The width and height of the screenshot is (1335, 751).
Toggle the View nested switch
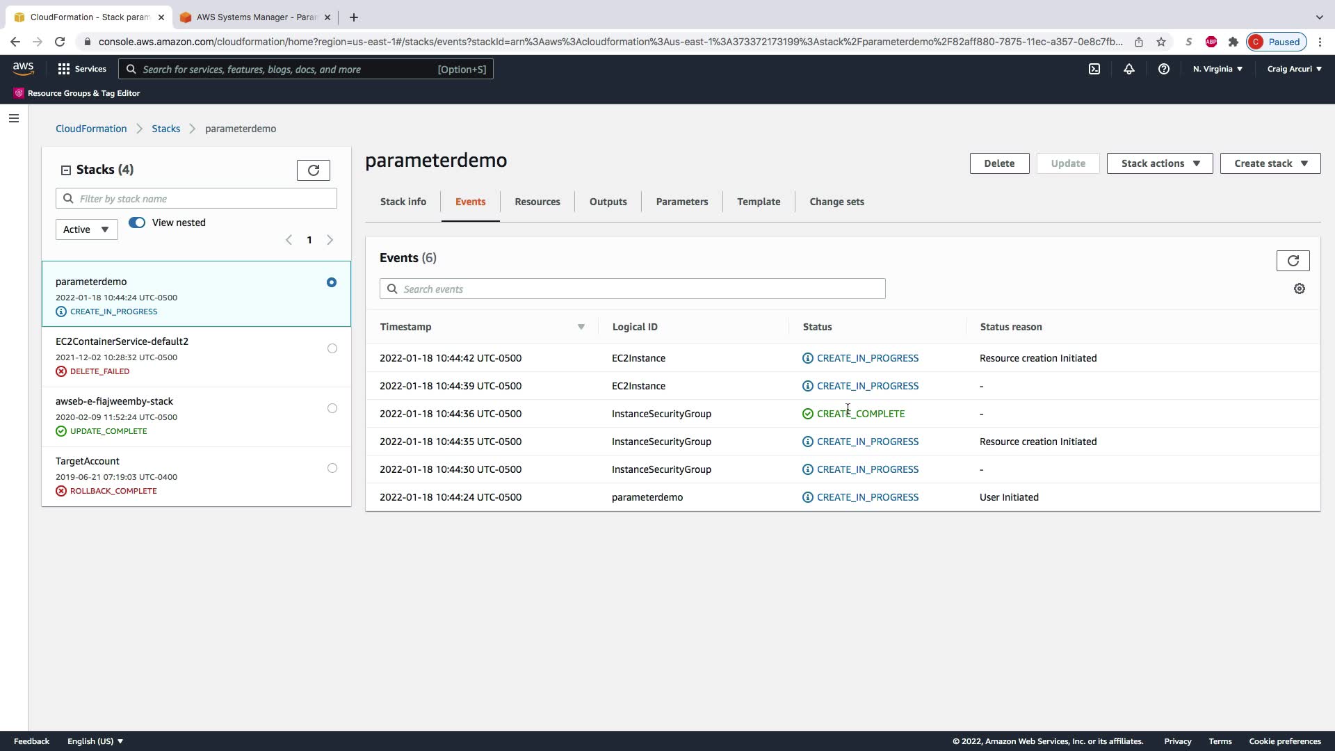[x=137, y=223]
